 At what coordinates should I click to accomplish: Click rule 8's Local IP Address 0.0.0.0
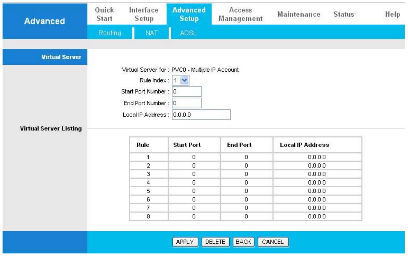click(317, 216)
